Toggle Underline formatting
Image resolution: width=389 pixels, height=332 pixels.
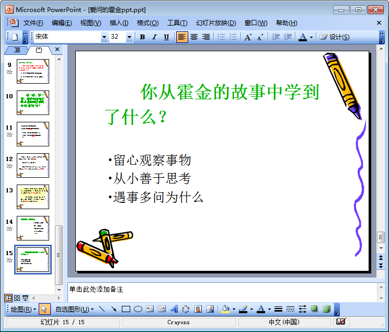(166, 37)
